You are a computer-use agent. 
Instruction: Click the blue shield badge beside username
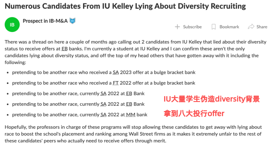72,21
